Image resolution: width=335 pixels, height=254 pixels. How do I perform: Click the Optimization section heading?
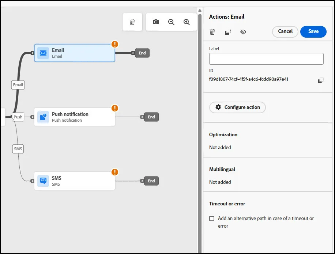[223, 135]
